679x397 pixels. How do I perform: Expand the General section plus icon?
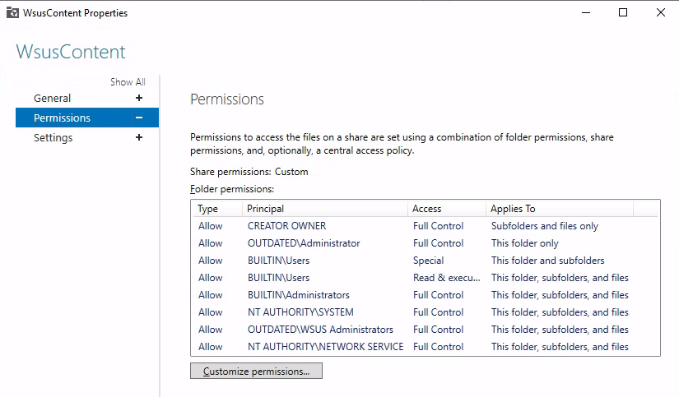[x=139, y=98]
